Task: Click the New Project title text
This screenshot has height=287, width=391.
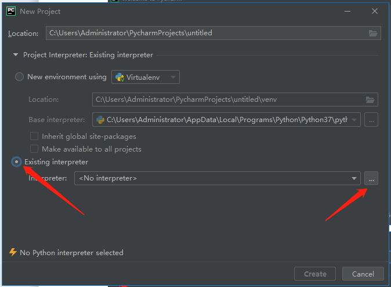Action: tap(40, 12)
